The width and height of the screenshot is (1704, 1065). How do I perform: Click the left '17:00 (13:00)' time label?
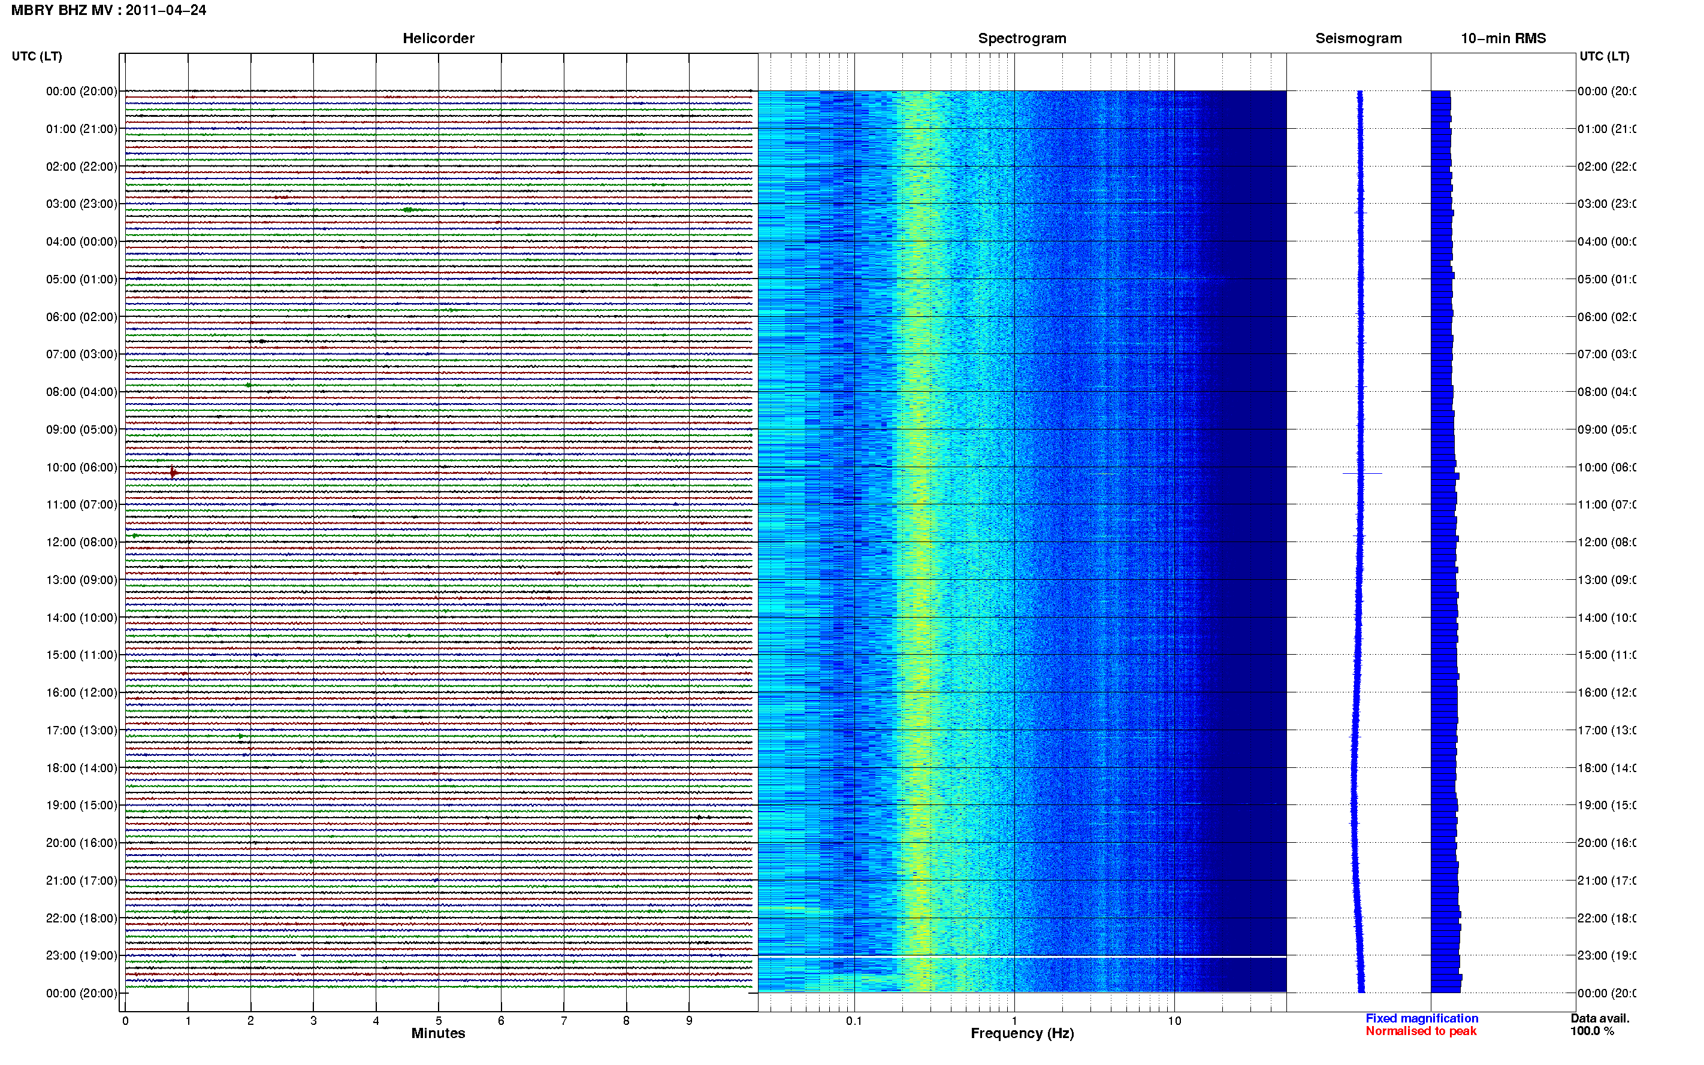(x=81, y=730)
